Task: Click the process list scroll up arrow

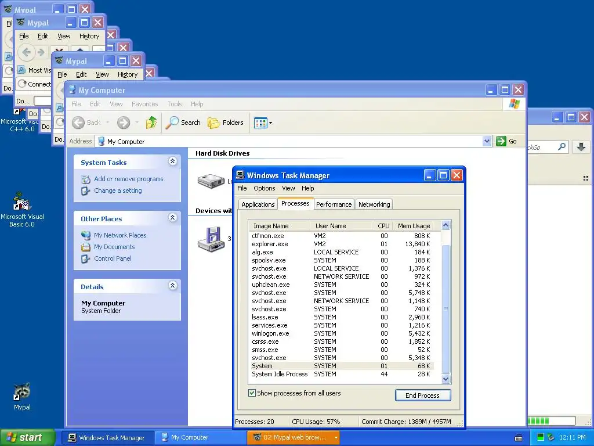Action: [x=446, y=225]
